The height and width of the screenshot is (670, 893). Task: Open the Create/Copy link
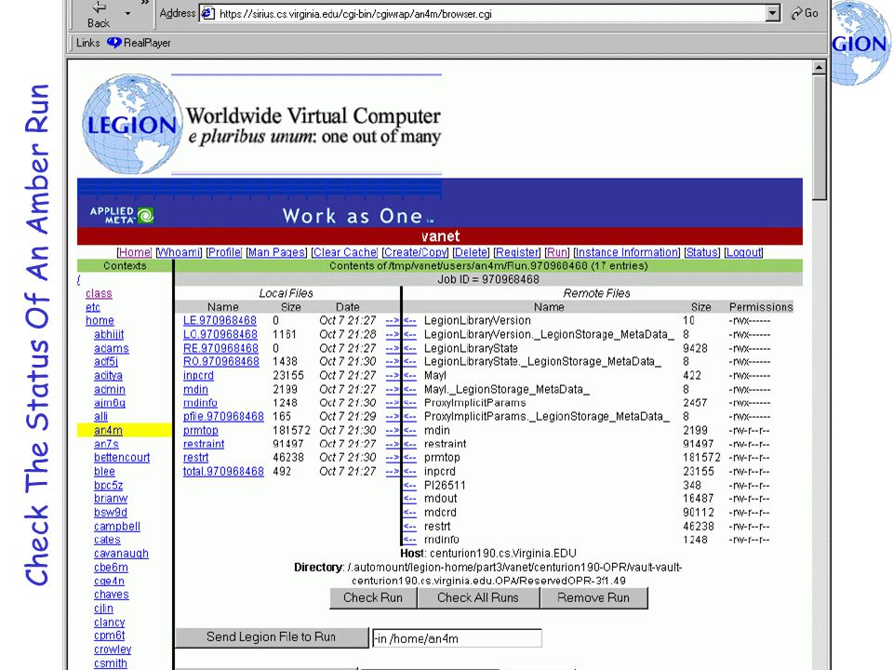point(415,252)
